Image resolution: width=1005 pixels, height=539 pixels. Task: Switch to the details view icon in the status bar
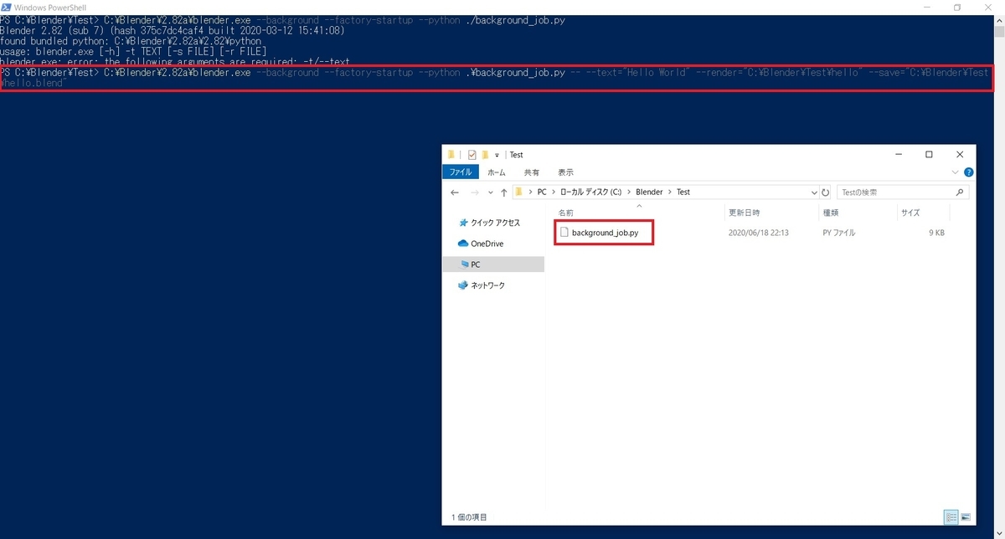(951, 517)
